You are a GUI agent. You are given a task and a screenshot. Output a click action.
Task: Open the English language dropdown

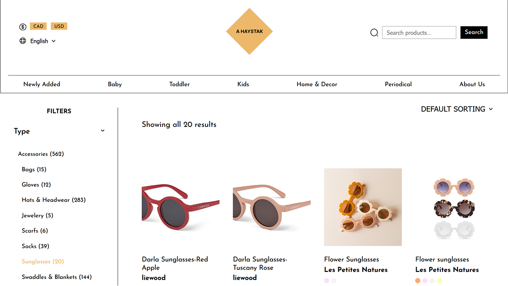click(x=43, y=41)
